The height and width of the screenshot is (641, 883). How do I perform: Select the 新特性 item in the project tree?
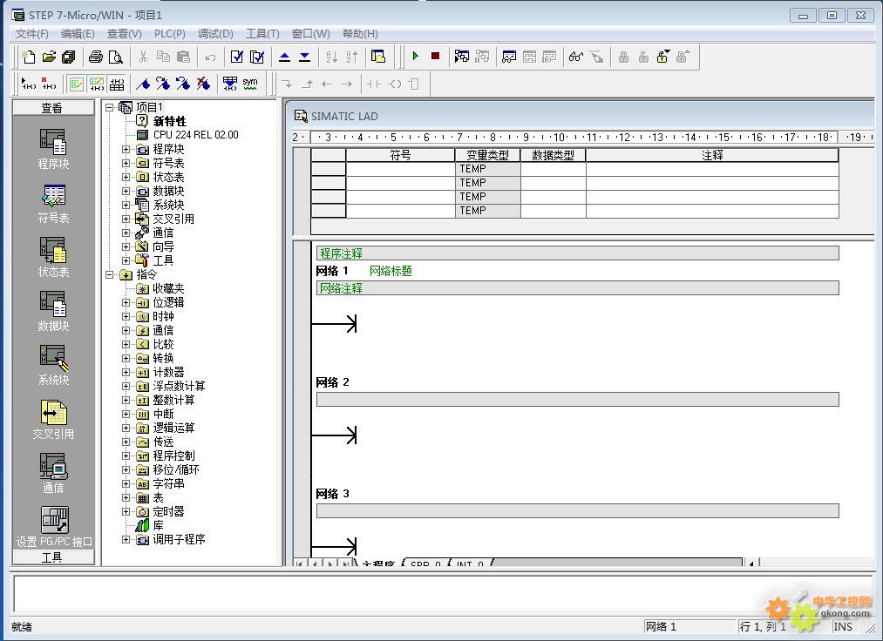click(x=169, y=121)
